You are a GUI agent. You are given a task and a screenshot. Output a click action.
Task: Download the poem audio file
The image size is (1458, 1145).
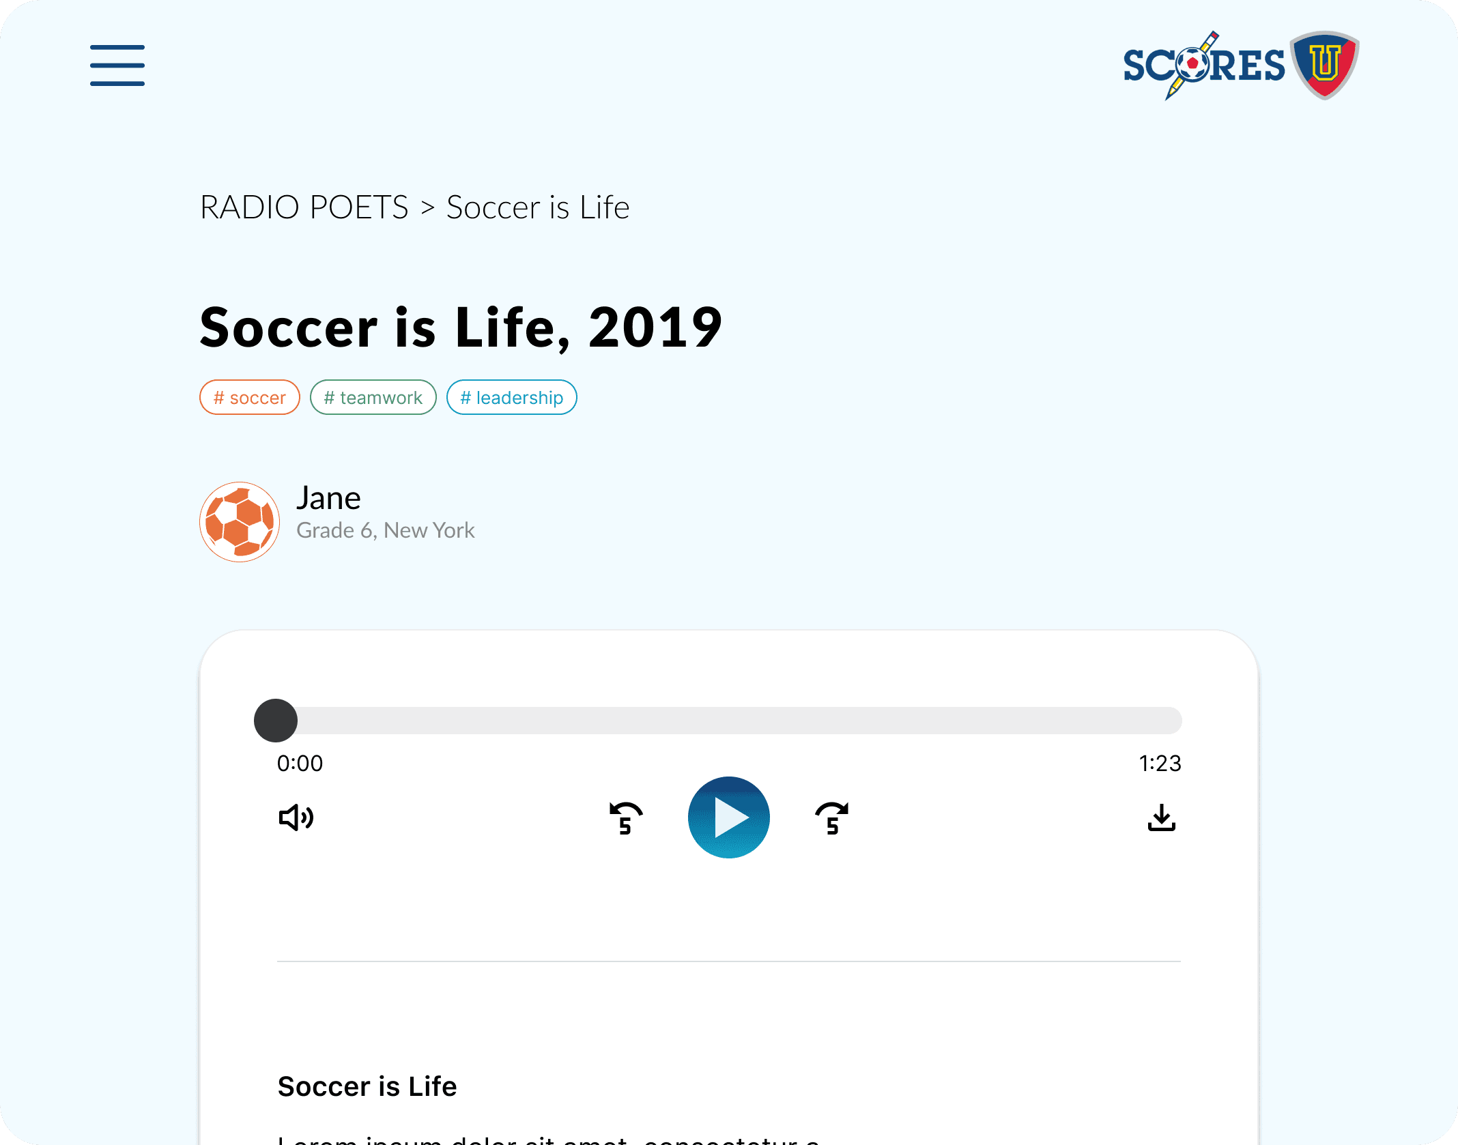coord(1161,817)
